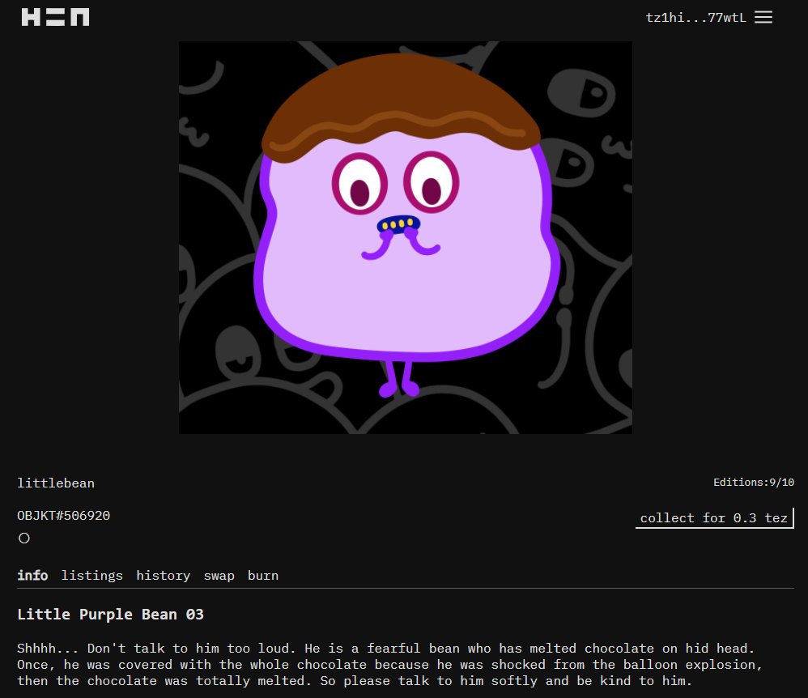Viewport: 808px width, 698px height.
Task: Open the history tab
Action: [x=163, y=576]
